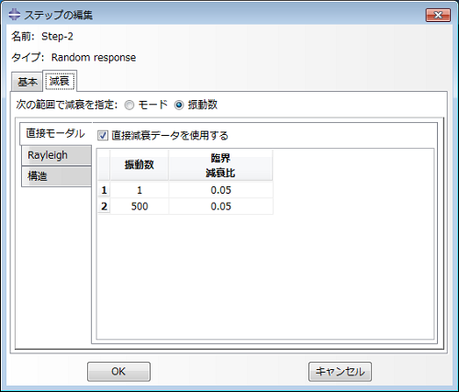This screenshot has height=392, width=459.
Task: Select row 1 header in table
Action: [104, 190]
